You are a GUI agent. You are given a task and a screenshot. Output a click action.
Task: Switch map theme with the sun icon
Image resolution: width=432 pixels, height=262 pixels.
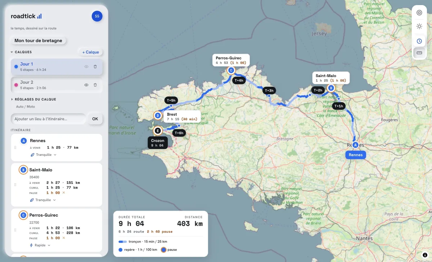[419, 26]
